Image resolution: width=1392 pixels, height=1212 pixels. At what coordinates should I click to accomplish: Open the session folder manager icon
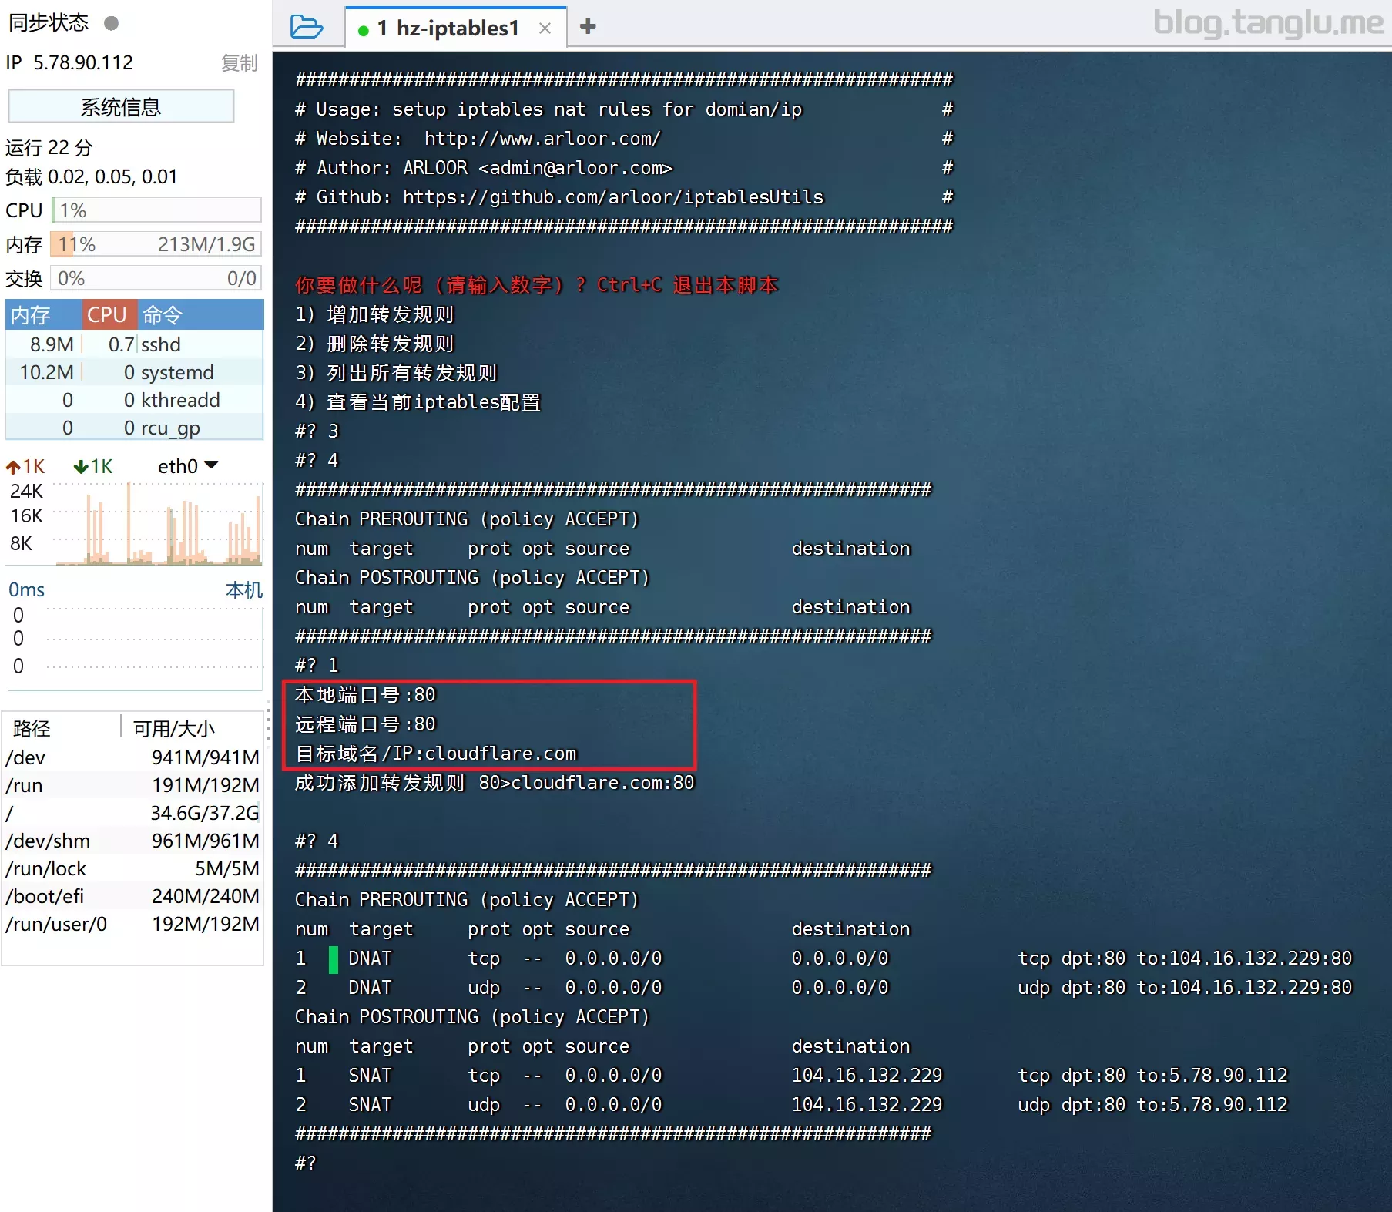(x=307, y=26)
